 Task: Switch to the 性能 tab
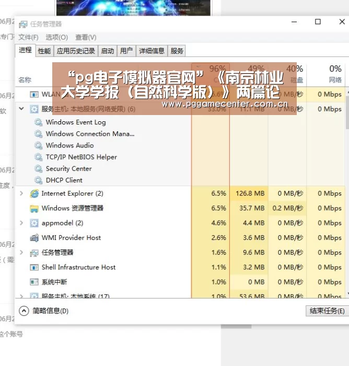44,51
